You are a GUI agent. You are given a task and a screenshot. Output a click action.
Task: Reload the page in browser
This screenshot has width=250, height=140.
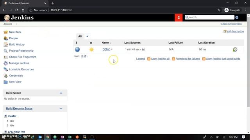click(x=17, y=10)
